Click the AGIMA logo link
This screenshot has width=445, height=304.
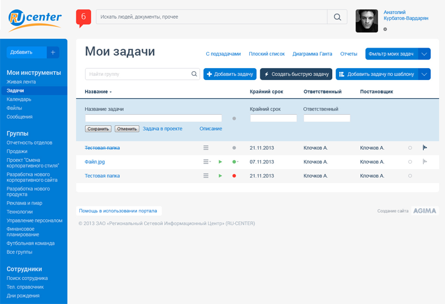[424, 211]
